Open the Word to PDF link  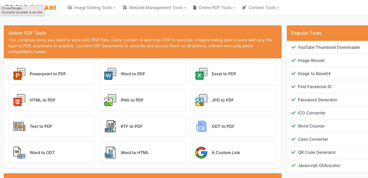133,74
